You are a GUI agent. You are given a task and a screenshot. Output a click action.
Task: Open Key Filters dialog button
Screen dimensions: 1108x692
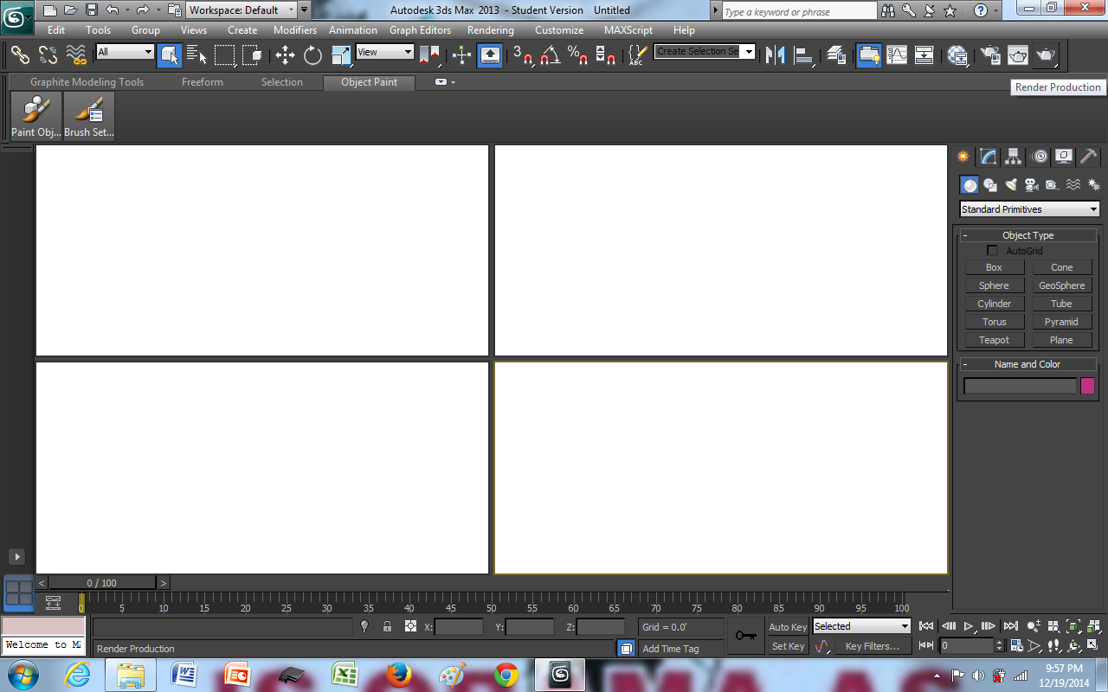click(873, 646)
